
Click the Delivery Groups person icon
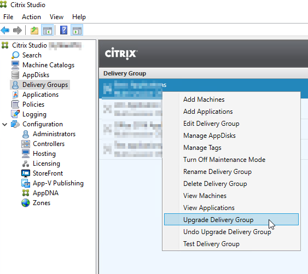[15, 85]
